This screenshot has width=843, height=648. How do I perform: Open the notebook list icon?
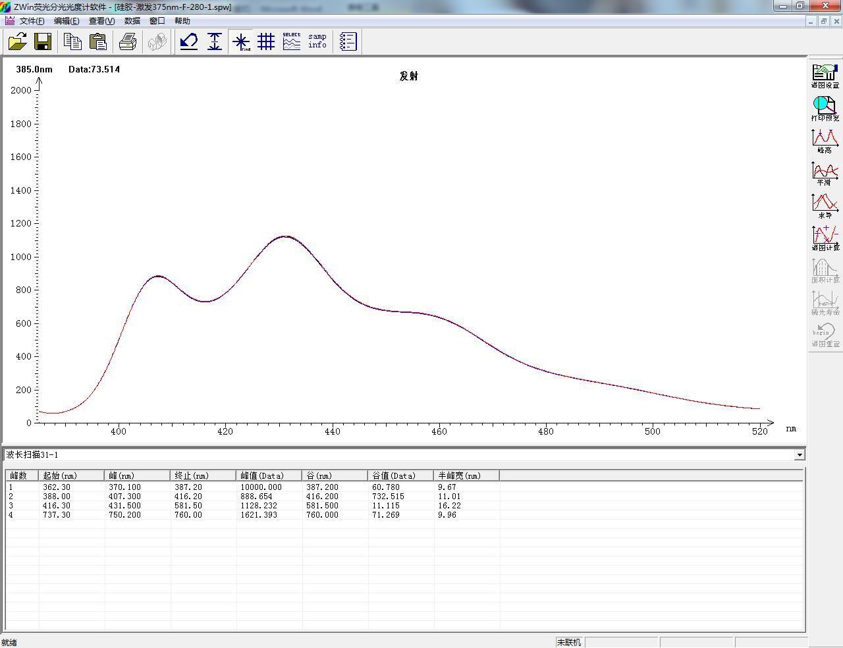348,41
